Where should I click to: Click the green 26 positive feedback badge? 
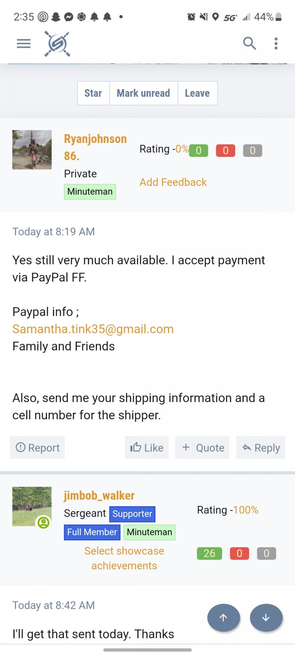click(x=210, y=553)
